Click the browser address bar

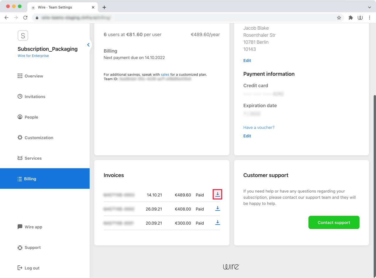coord(188,18)
